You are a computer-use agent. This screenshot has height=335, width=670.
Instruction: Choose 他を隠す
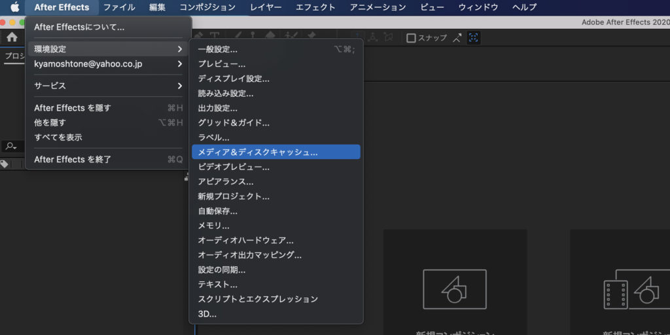[108, 122]
